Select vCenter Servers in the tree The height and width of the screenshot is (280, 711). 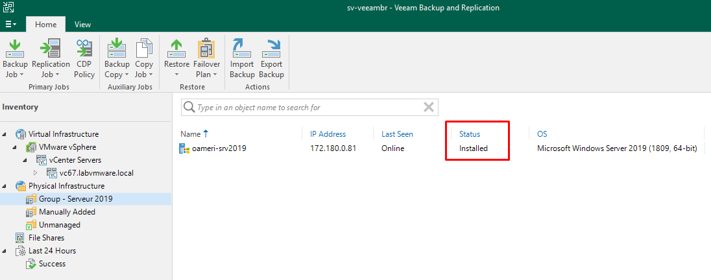point(75,160)
